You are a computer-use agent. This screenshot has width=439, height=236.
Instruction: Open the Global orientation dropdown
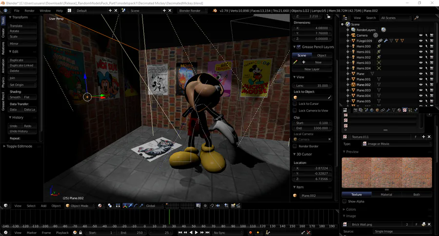click(154, 205)
